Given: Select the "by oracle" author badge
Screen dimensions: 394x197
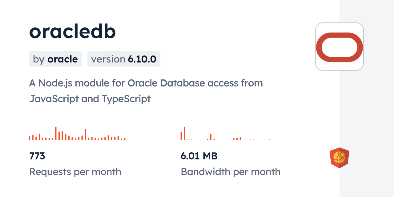Looking at the screenshot, I should pos(55,59).
